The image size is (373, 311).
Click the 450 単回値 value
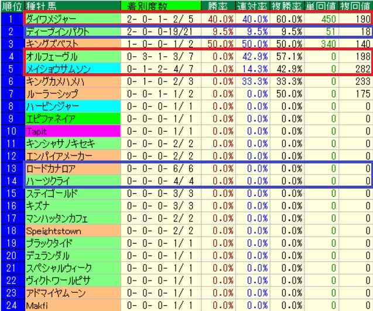coord(328,19)
